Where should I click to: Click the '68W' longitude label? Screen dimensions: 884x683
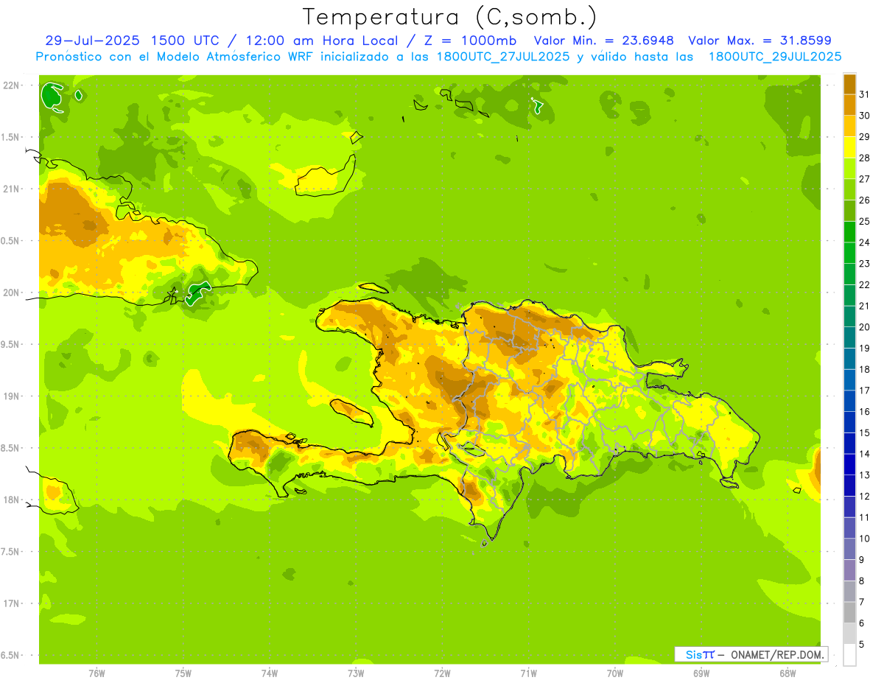pyautogui.click(x=787, y=673)
